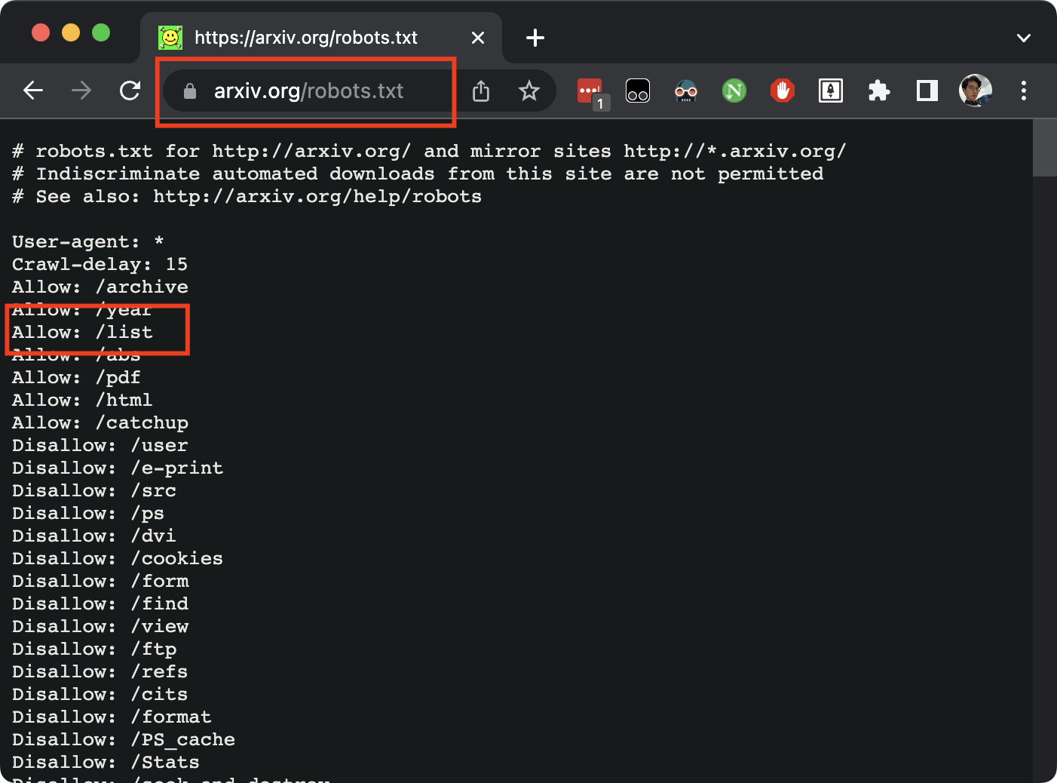This screenshot has width=1057, height=783.
Task: Click the line 'Disallow: /format'
Action: point(112,717)
